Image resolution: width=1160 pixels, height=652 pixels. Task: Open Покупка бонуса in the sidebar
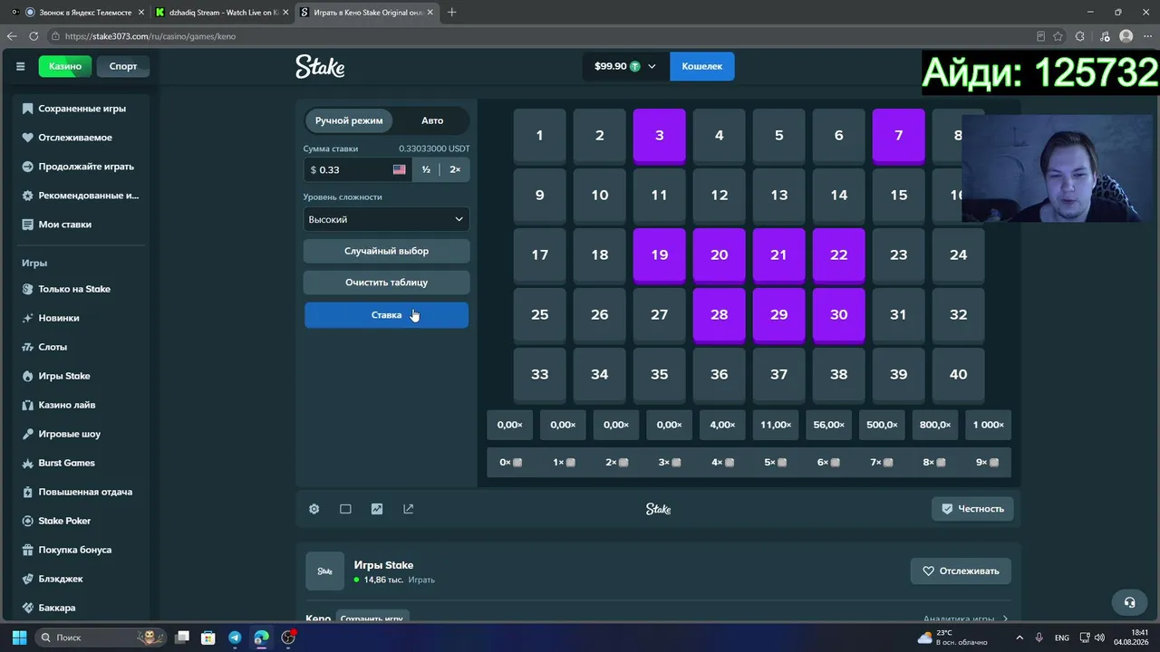pos(74,550)
